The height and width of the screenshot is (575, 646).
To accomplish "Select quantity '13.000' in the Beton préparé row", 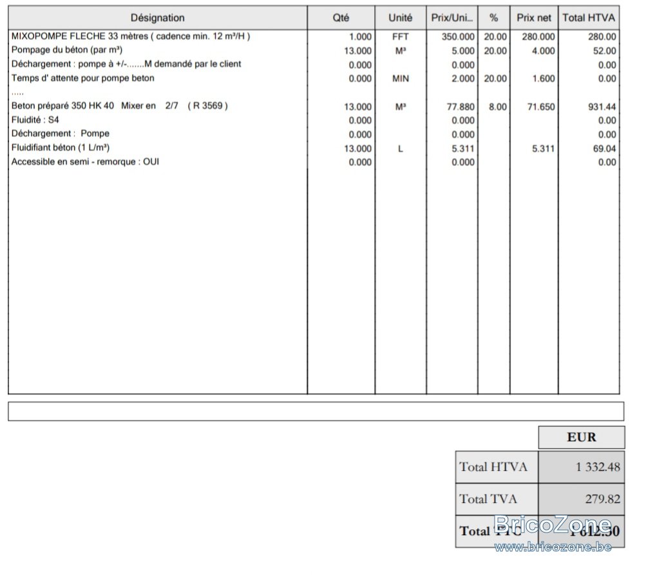I will point(357,107).
